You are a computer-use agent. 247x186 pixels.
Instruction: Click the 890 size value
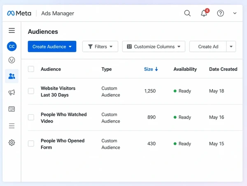pos(151,117)
